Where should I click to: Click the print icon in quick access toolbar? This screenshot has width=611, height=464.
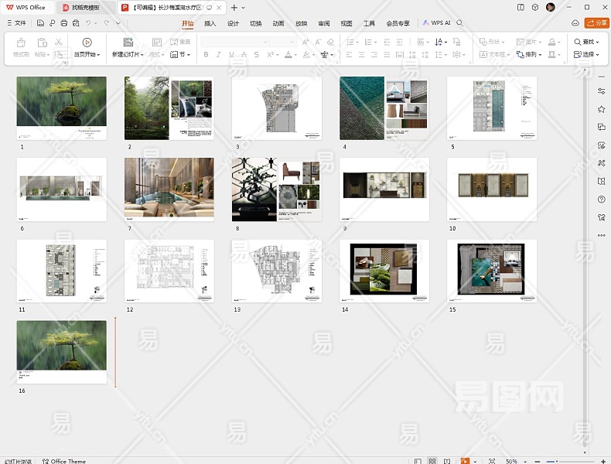pyautogui.click(x=63, y=23)
